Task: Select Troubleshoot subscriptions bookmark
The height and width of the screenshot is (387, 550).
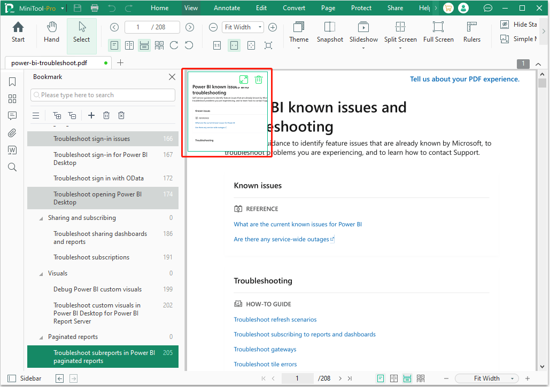Action: coord(103,257)
